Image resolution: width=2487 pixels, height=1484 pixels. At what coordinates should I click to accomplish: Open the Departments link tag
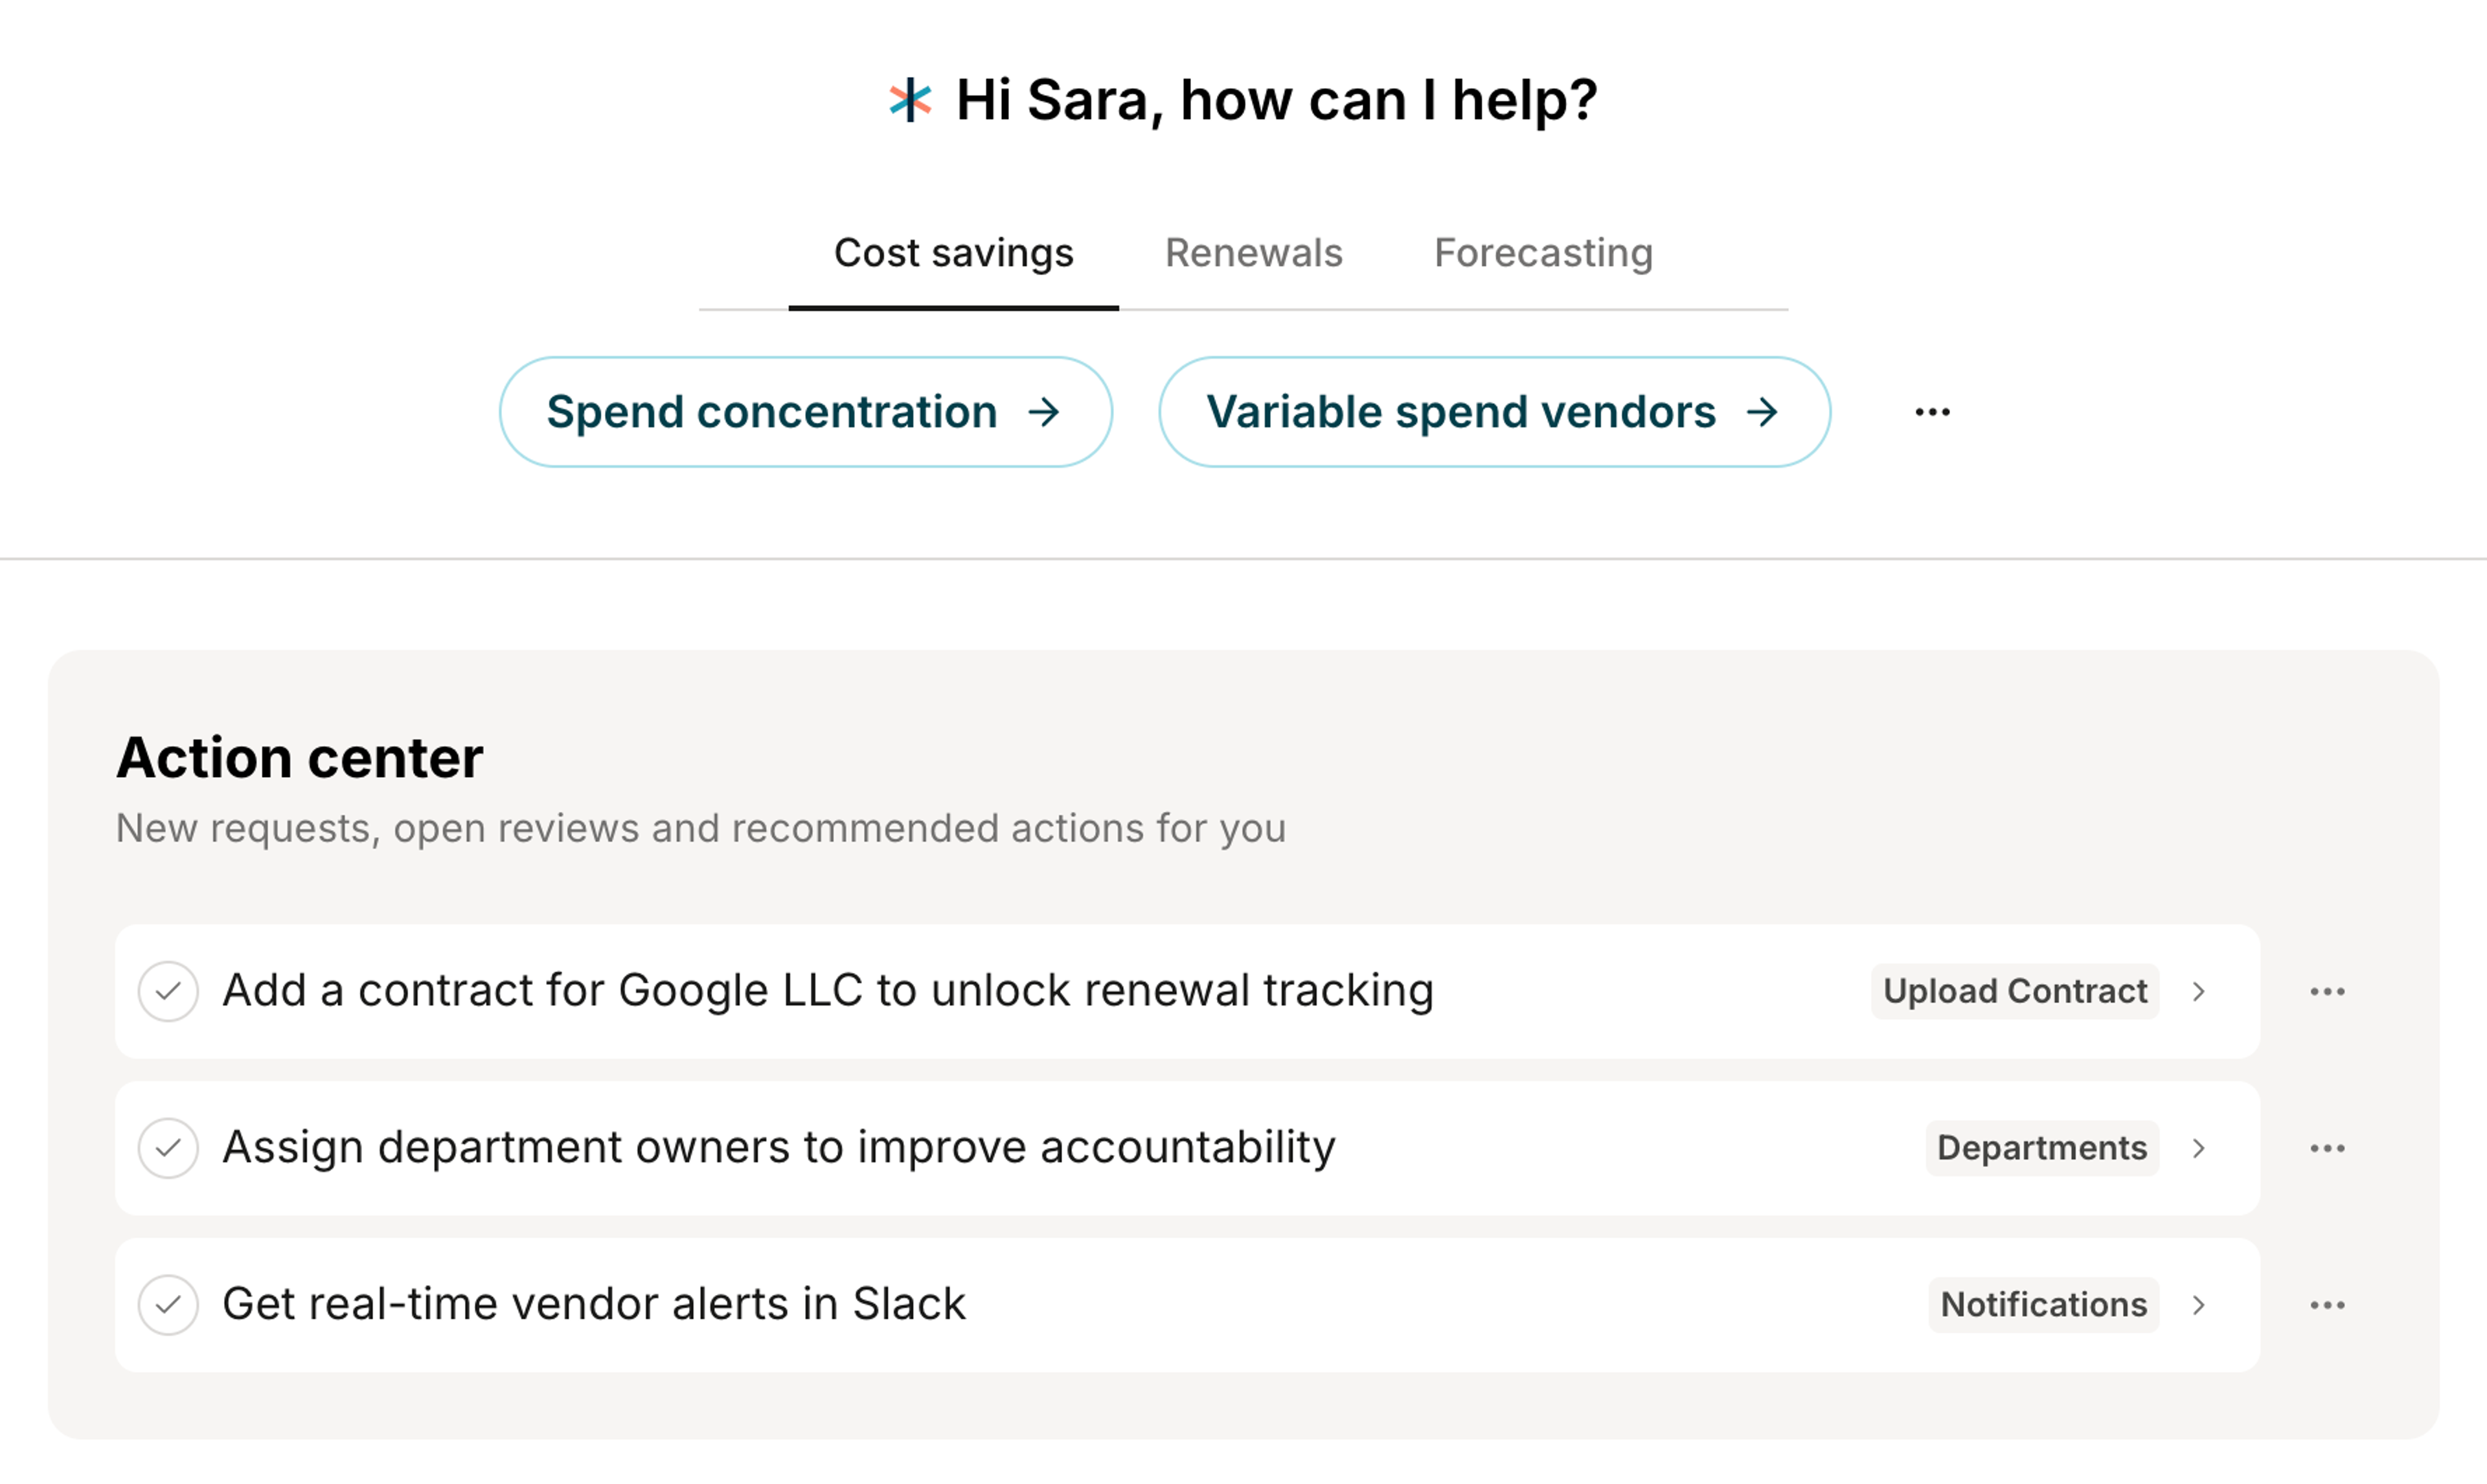[x=2042, y=1148]
